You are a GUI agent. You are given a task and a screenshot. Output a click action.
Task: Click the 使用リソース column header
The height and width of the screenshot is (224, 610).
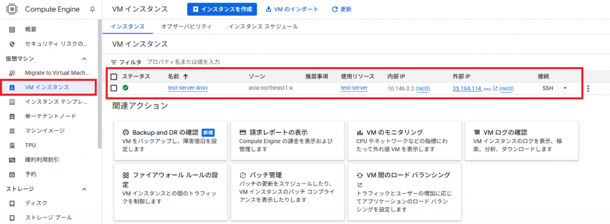[357, 77]
